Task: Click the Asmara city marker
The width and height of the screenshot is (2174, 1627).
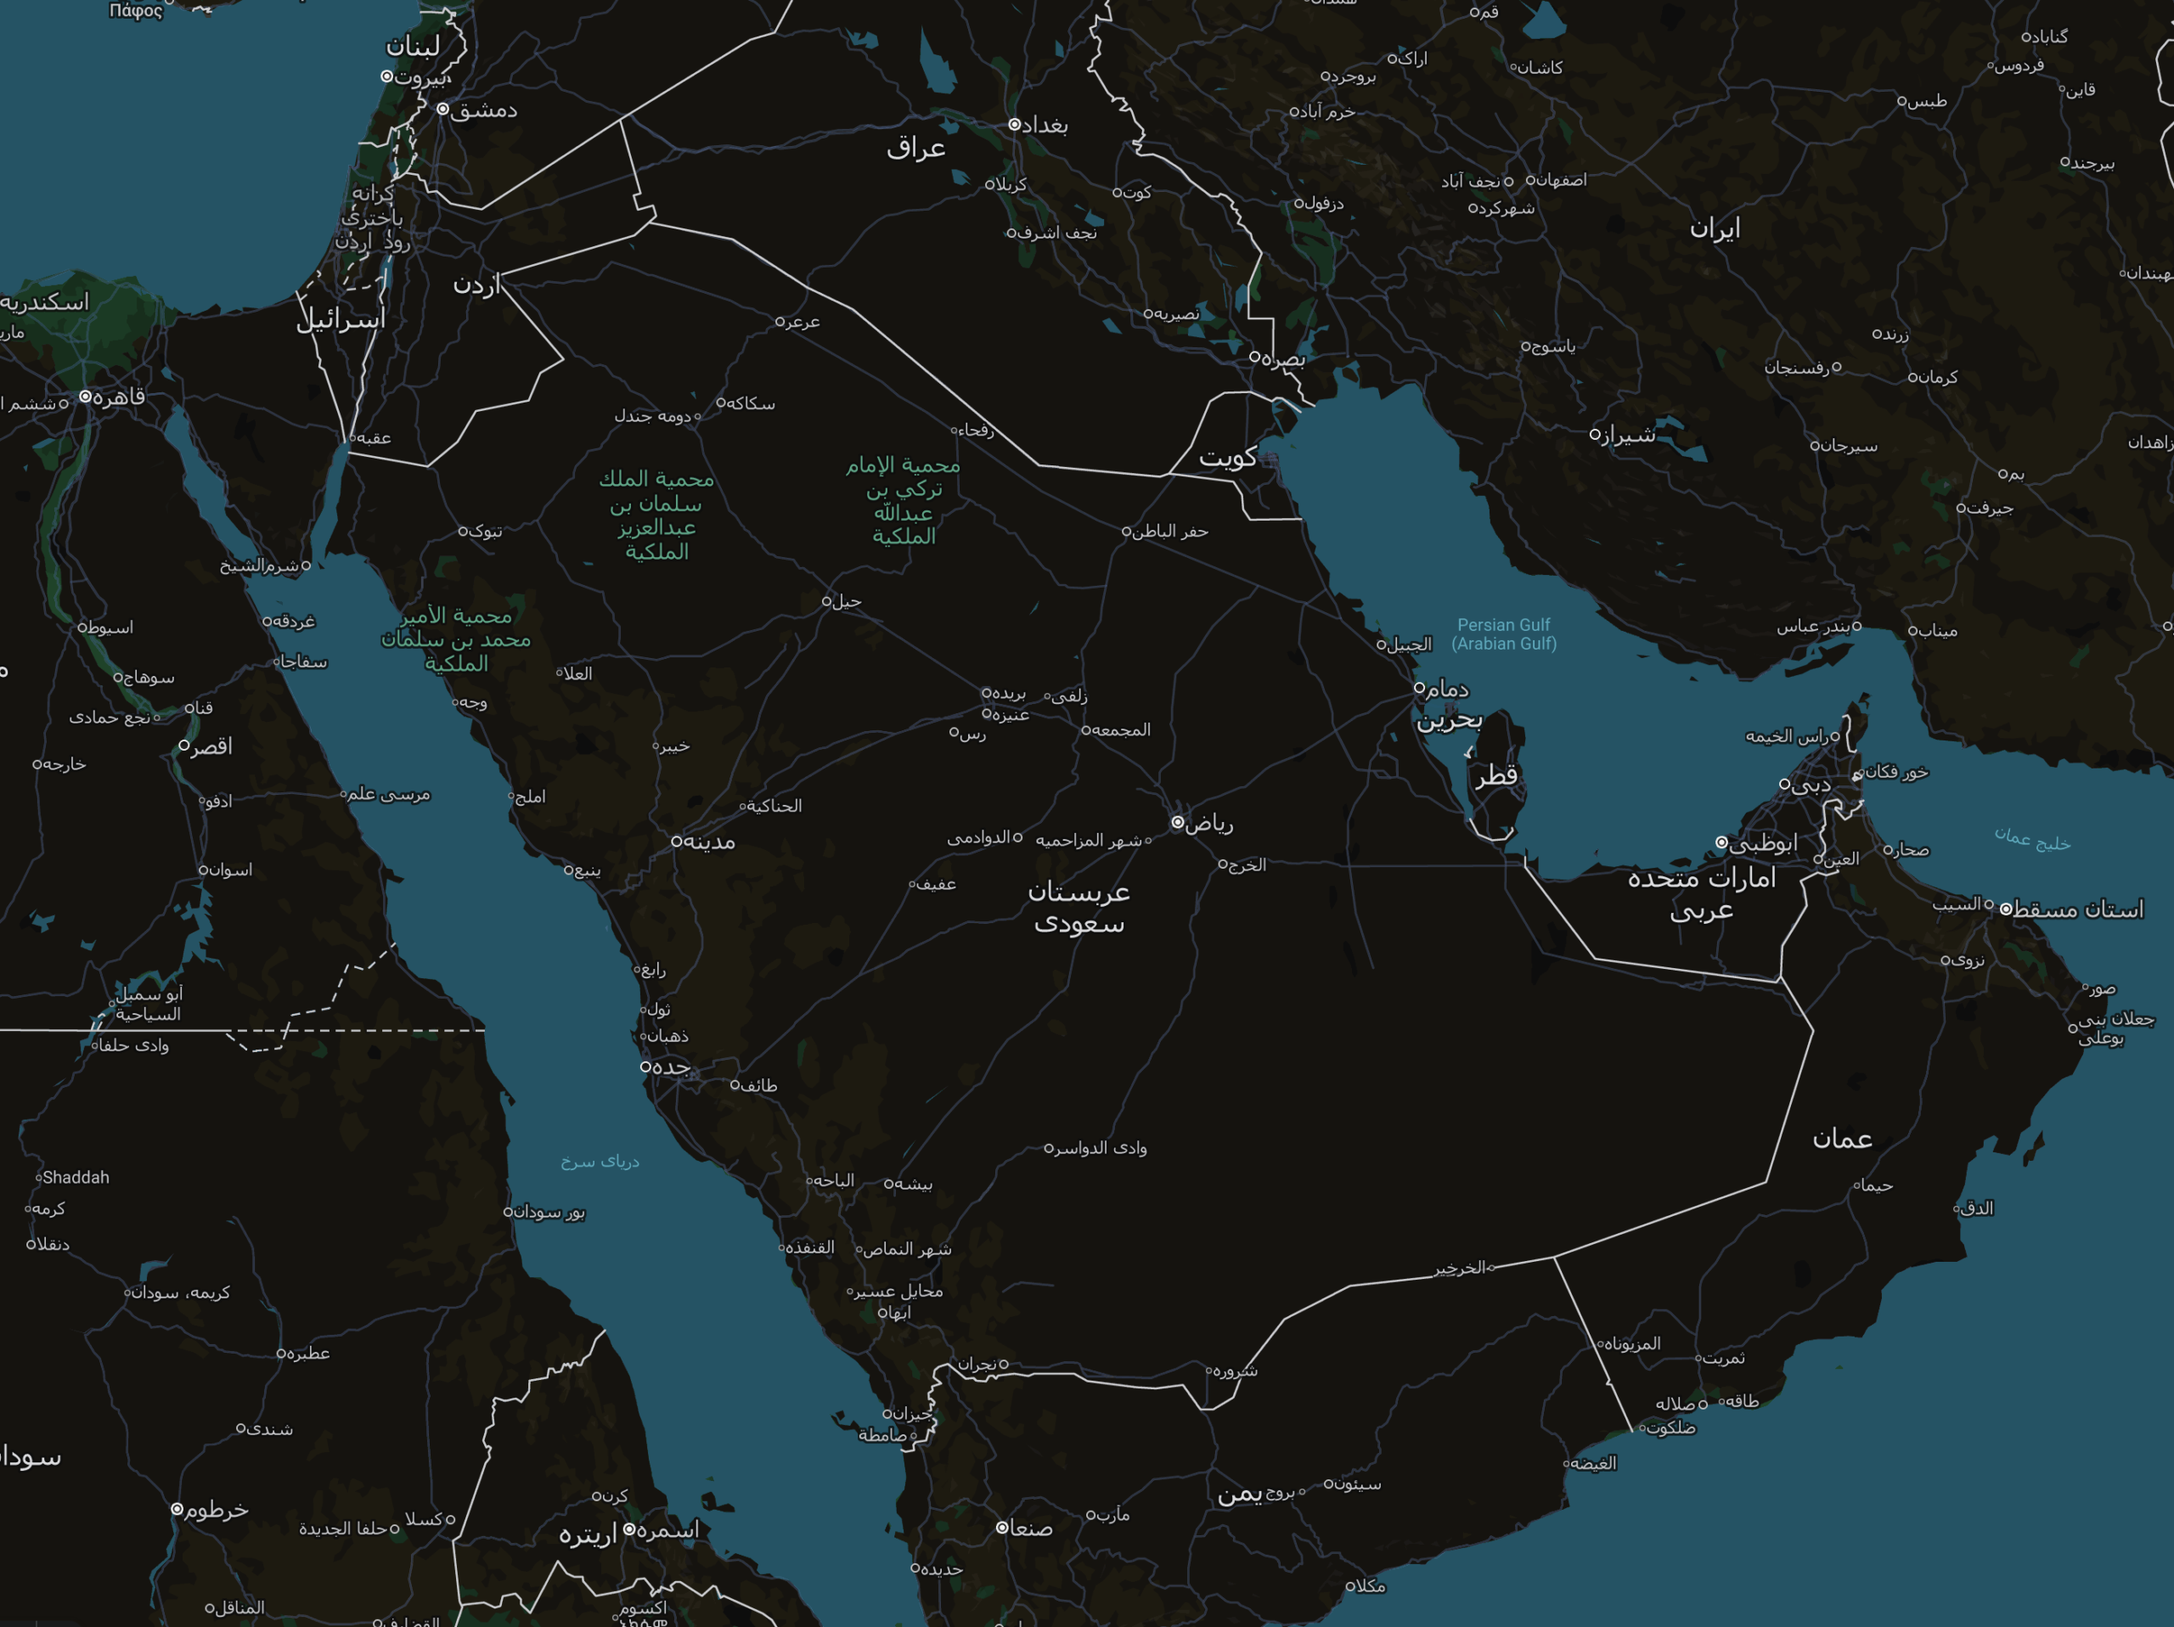Action: pyautogui.click(x=629, y=1528)
